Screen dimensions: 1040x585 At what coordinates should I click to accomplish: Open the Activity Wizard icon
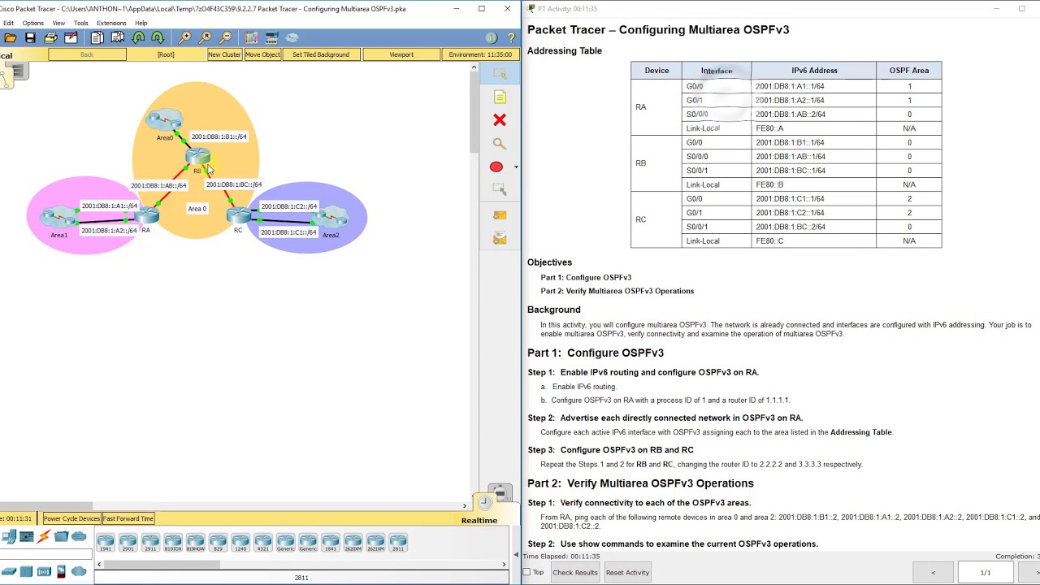71,38
